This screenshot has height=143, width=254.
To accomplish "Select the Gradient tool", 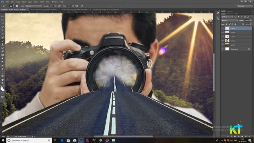I will [2, 55].
